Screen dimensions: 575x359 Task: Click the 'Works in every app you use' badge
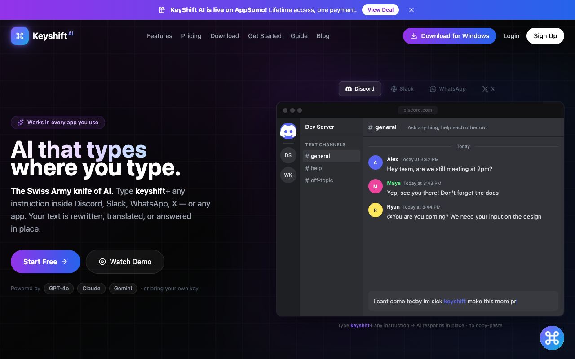(58, 123)
